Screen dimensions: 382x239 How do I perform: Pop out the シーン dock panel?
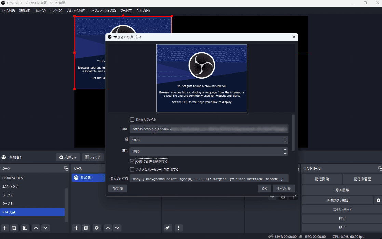[66, 168]
